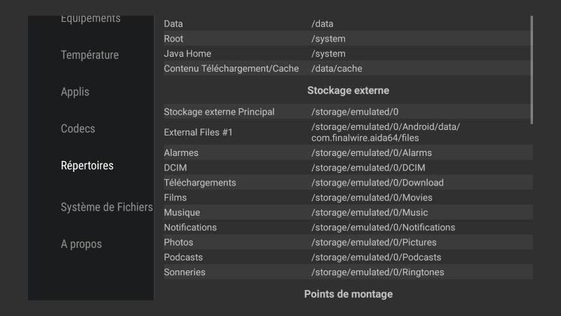Open the A propos page
The image size is (561, 316).
pos(81,244)
